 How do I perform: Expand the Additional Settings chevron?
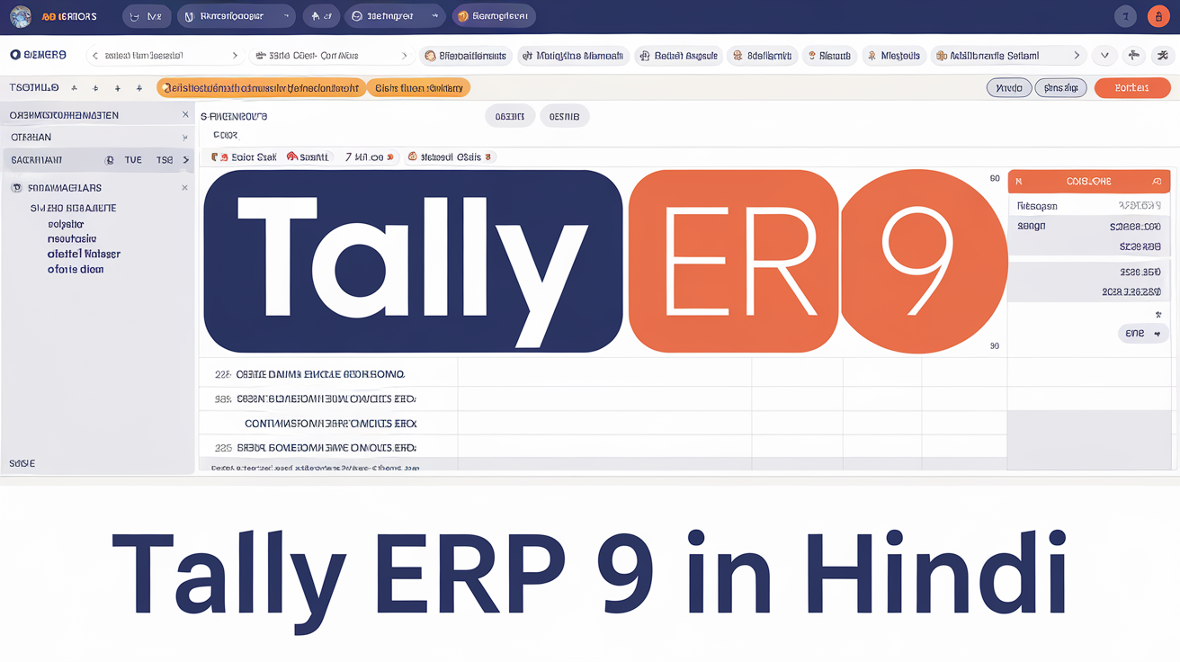(1077, 55)
